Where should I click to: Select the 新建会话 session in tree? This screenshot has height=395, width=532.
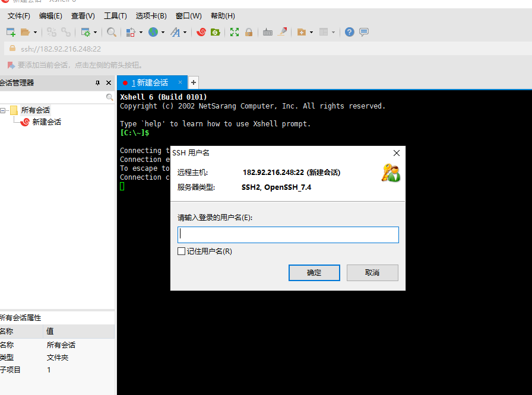(46, 122)
